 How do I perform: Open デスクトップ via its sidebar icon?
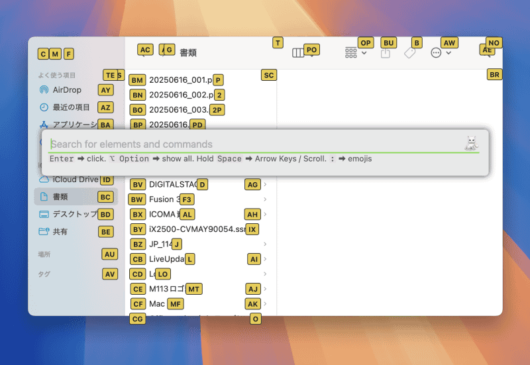click(44, 214)
